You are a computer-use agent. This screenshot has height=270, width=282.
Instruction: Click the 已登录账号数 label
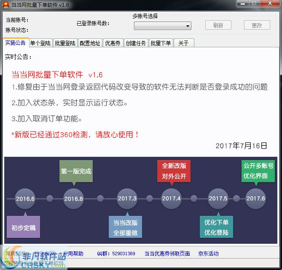click(x=93, y=23)
